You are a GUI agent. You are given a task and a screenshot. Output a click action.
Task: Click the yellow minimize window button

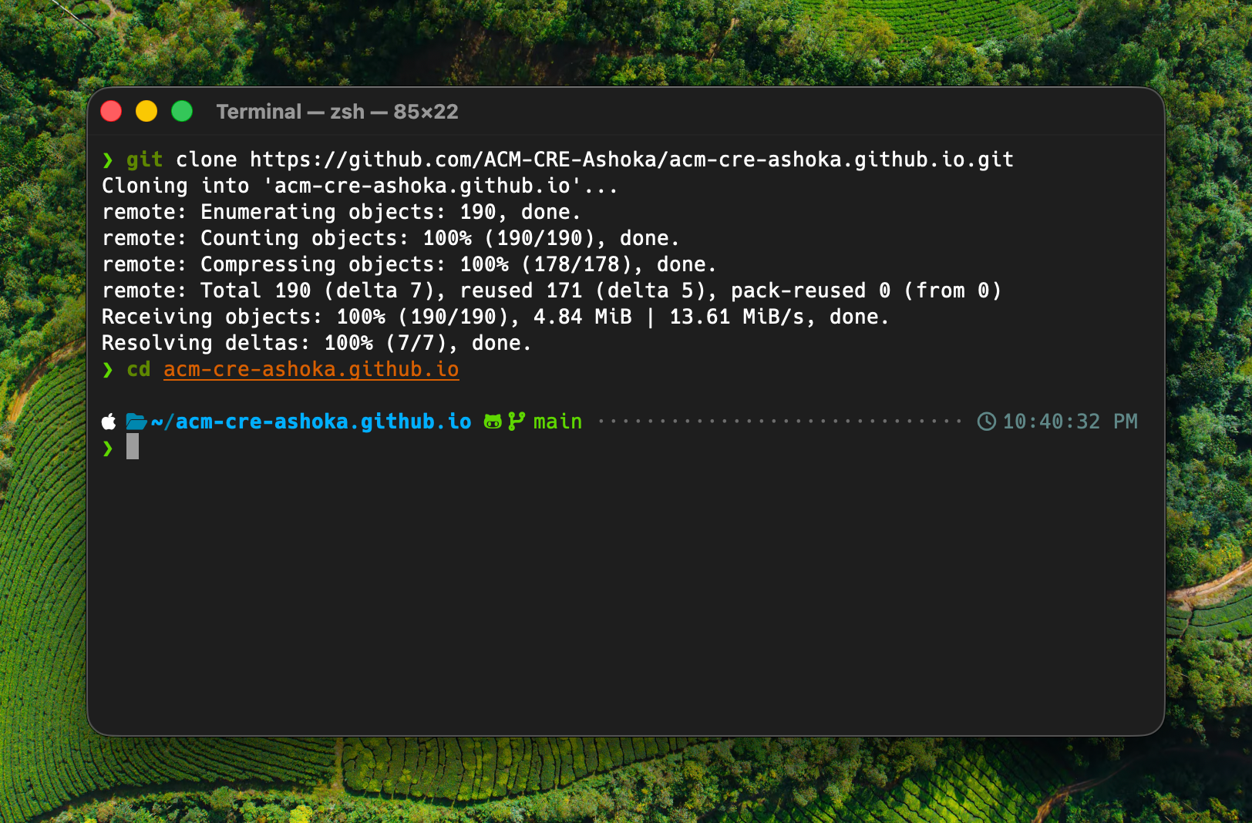pyautogui.click(x=146, y=112)
